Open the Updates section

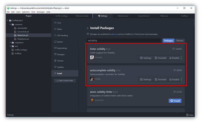click(65, 67)
